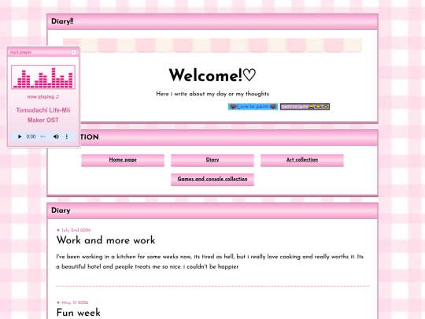Click the pink equalizer animation image
Image resolution: width=425 pixels, height=319 pixels.
[43, 77]
